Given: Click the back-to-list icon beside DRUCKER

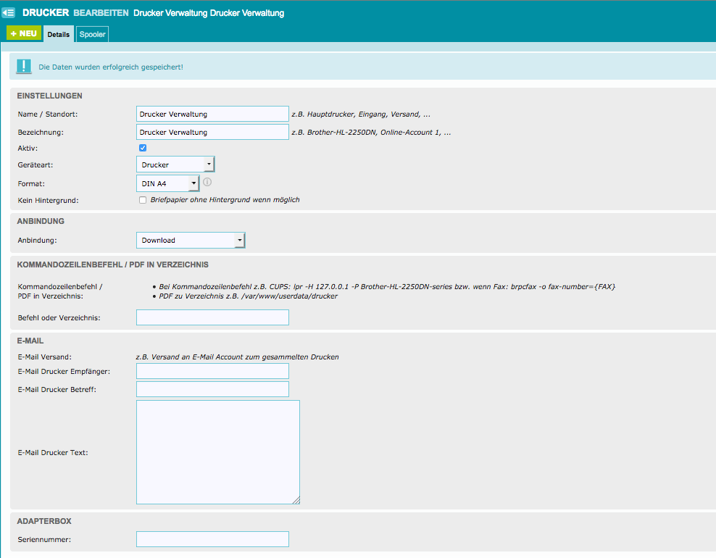Looking at the screenshot, I should point(9,13).
